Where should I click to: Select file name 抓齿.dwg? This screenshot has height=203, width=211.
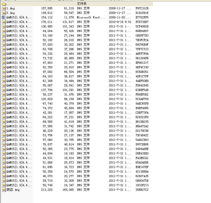coord(13,190)
